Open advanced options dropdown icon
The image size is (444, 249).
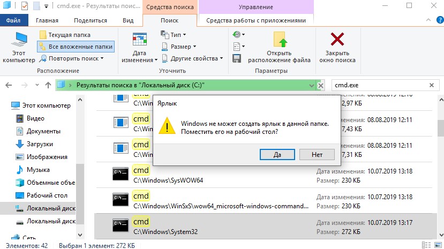tap(238, 46)
